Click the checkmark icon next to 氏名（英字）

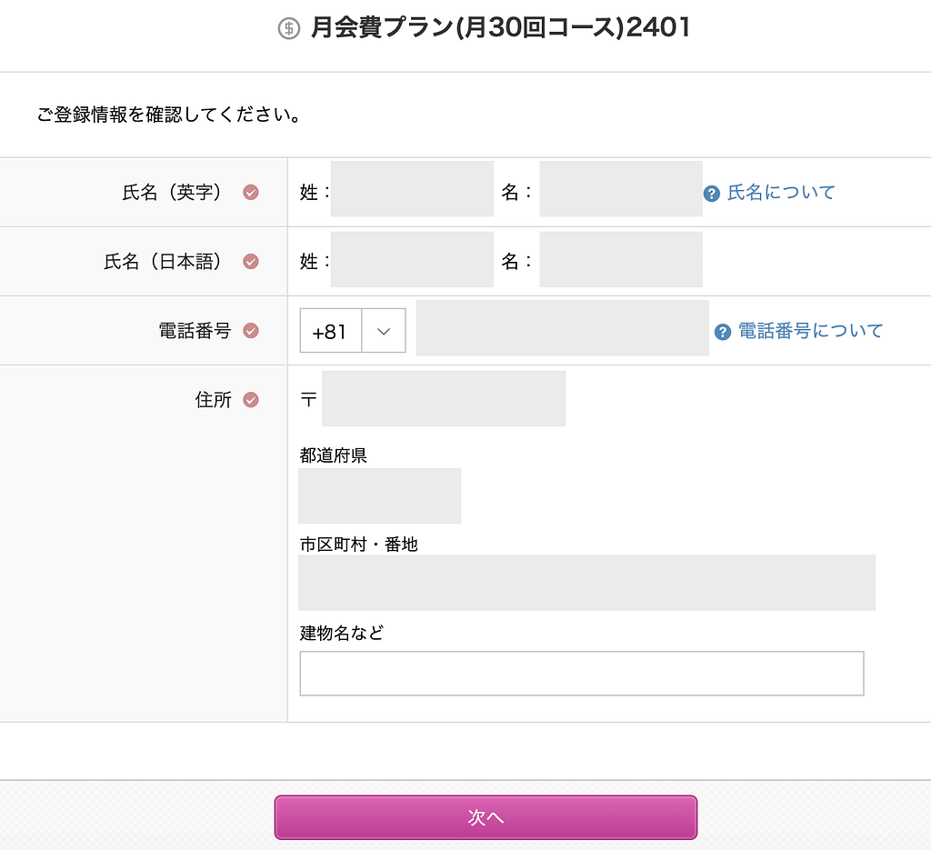point(251,192)
